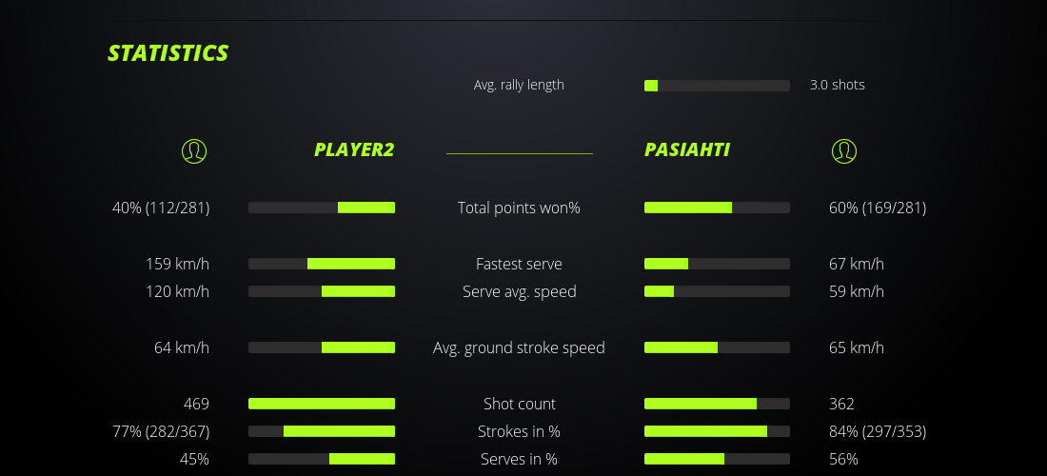Click PLAYER2's Serve avg. speed bar
Image resolution: width=1047 pixels, height=476 pixels.
coord(322,291)
